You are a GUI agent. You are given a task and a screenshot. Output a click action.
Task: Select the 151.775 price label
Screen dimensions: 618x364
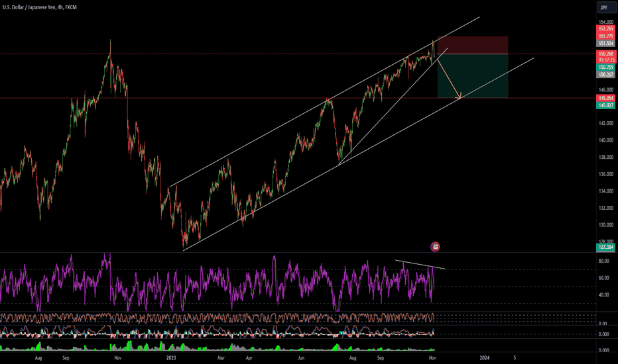606,36
